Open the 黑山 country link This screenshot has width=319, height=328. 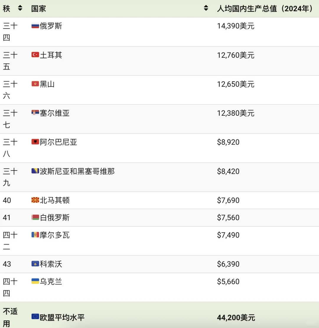pos(47,84)
